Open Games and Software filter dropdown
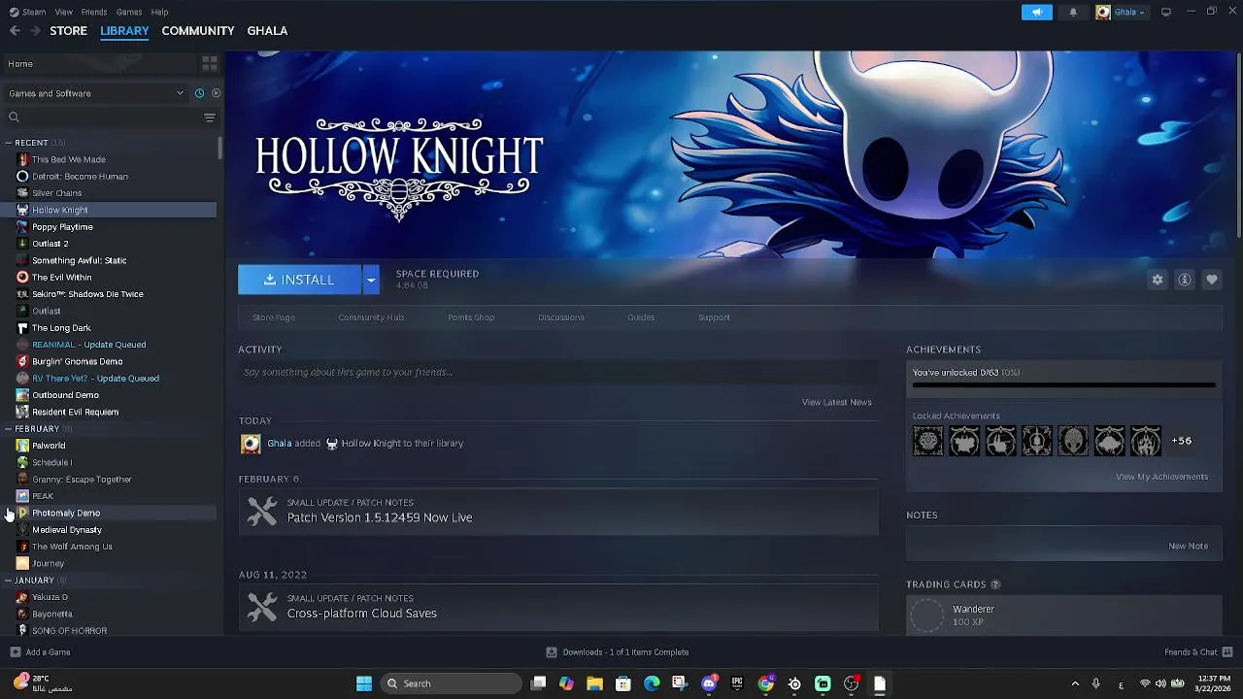The image size is (1243, 699). pos(95,93)
